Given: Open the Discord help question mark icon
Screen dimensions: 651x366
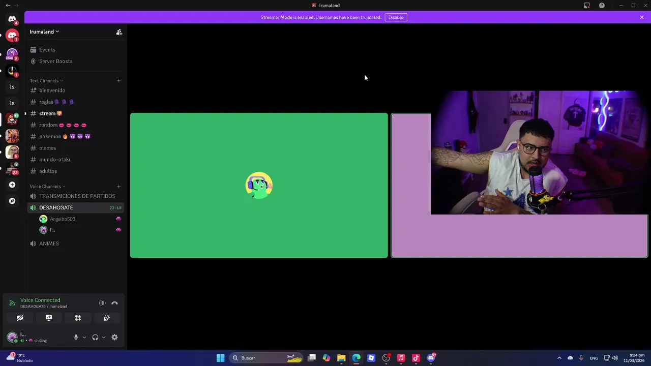Looking at the screenshot, I should click(602, 6).
